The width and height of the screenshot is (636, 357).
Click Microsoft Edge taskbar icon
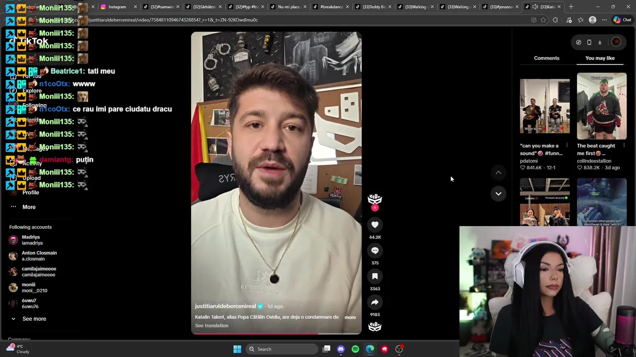(x=370, y=349)
